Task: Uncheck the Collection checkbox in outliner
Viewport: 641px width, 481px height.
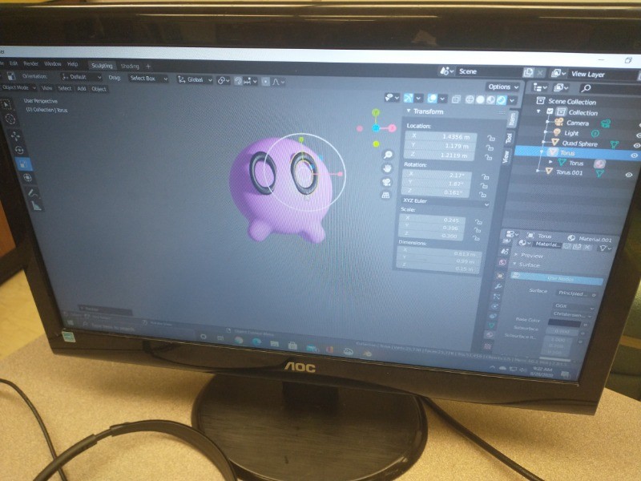Action: [550, 111]
